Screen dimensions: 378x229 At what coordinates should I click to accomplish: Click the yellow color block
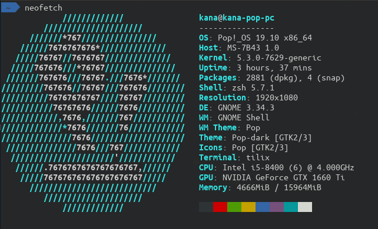248,207
